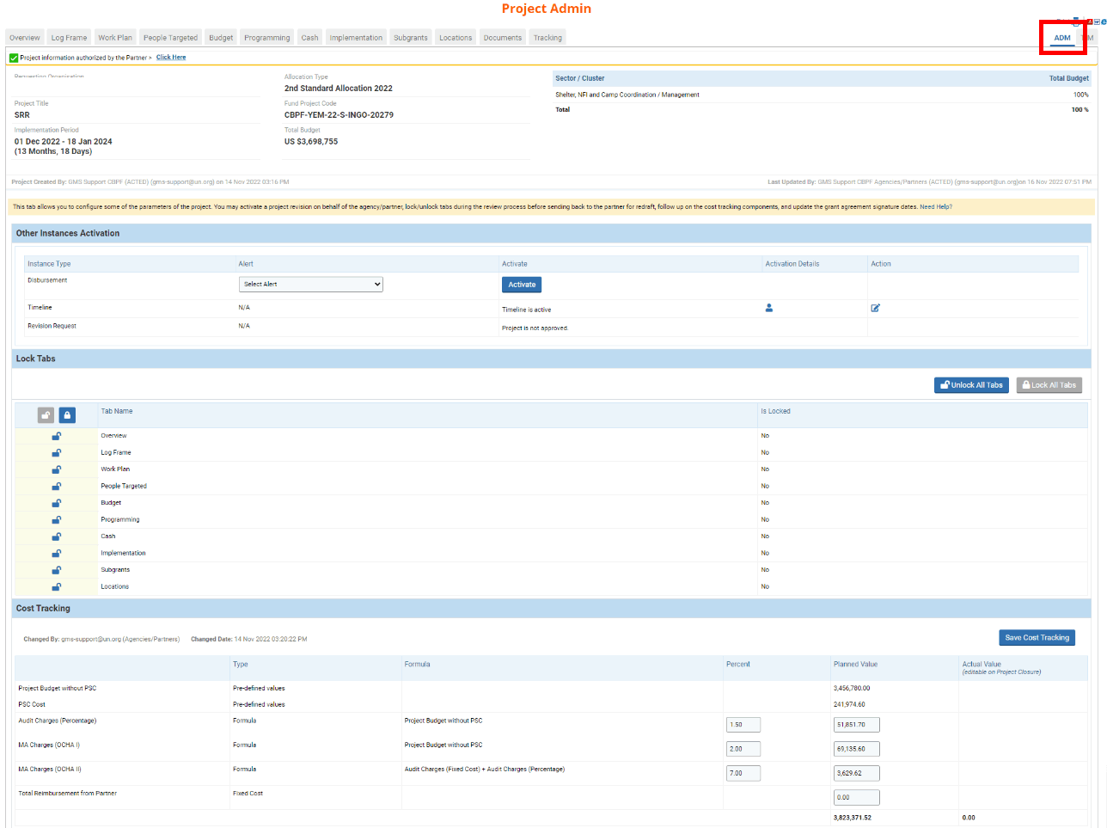Switch to the Documents tab

(503, 38)
